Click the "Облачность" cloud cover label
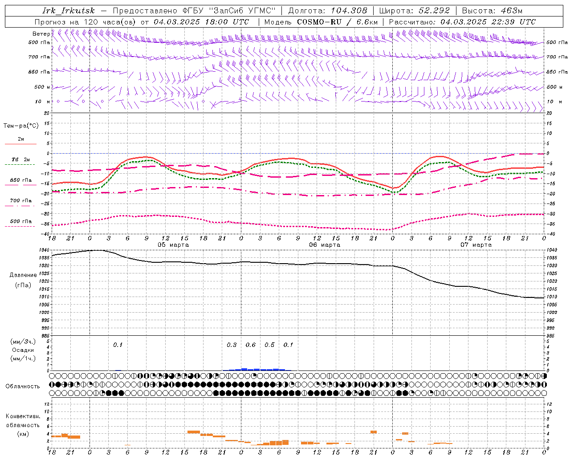 tap(23, 387)
